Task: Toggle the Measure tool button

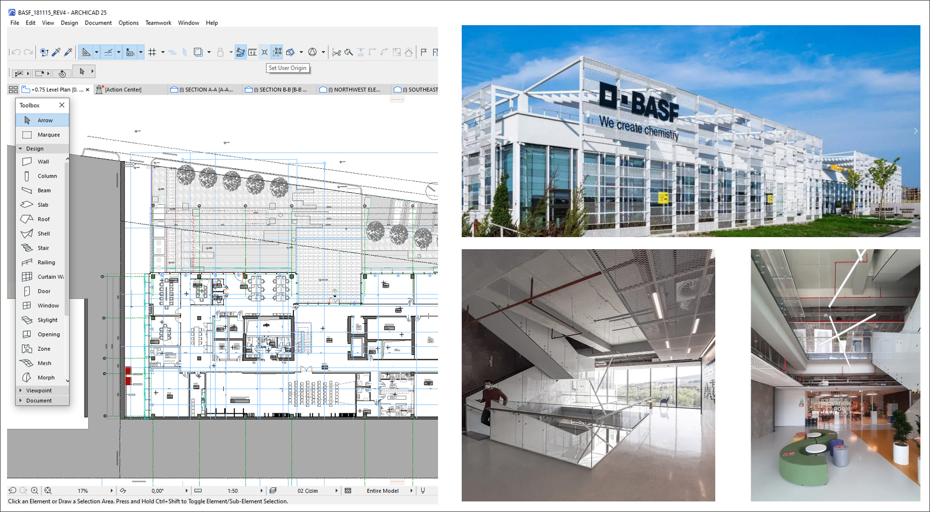Action: coord(252,52)
